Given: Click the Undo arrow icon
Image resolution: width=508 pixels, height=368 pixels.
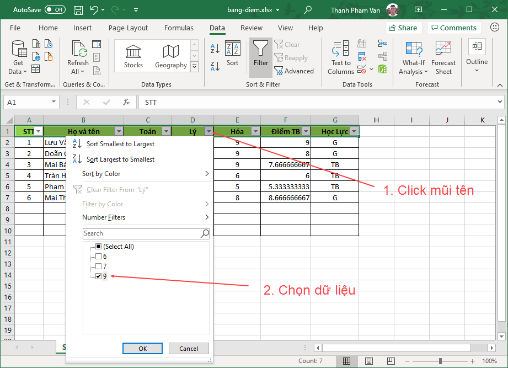Looking at the screenshot, I should tap(94, 10).
